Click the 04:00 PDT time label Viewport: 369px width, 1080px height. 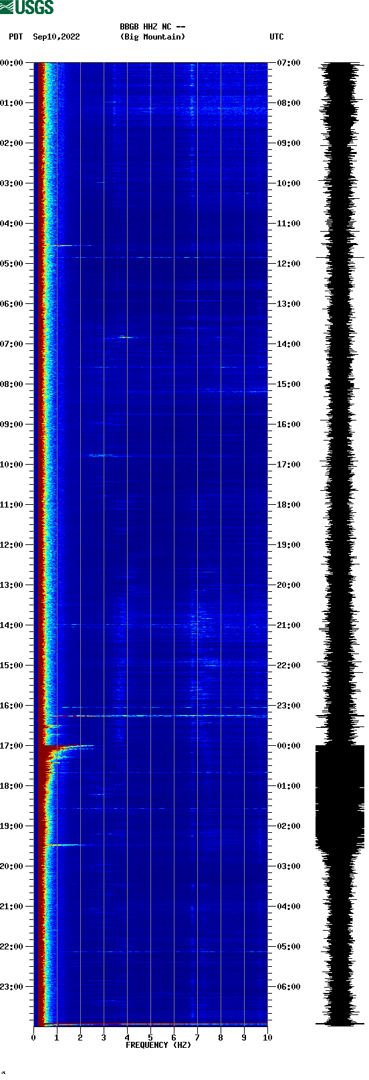pyautogui.click(x=11, y=224)
